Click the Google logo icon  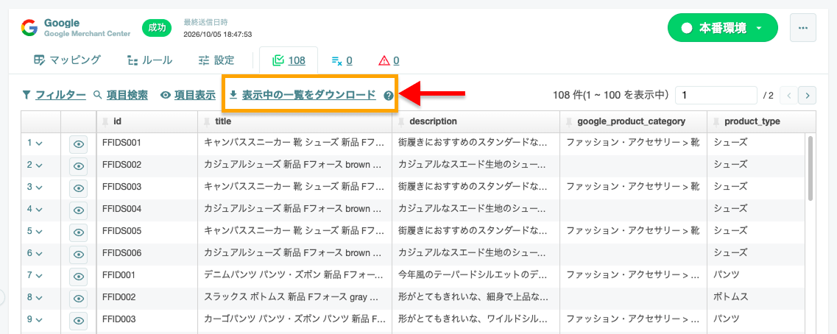pos(29,28)
